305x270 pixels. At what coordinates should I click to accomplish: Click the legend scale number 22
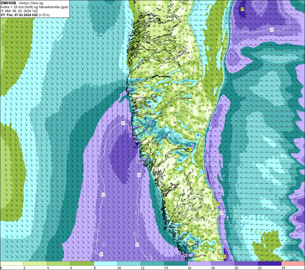pos(260,268)
